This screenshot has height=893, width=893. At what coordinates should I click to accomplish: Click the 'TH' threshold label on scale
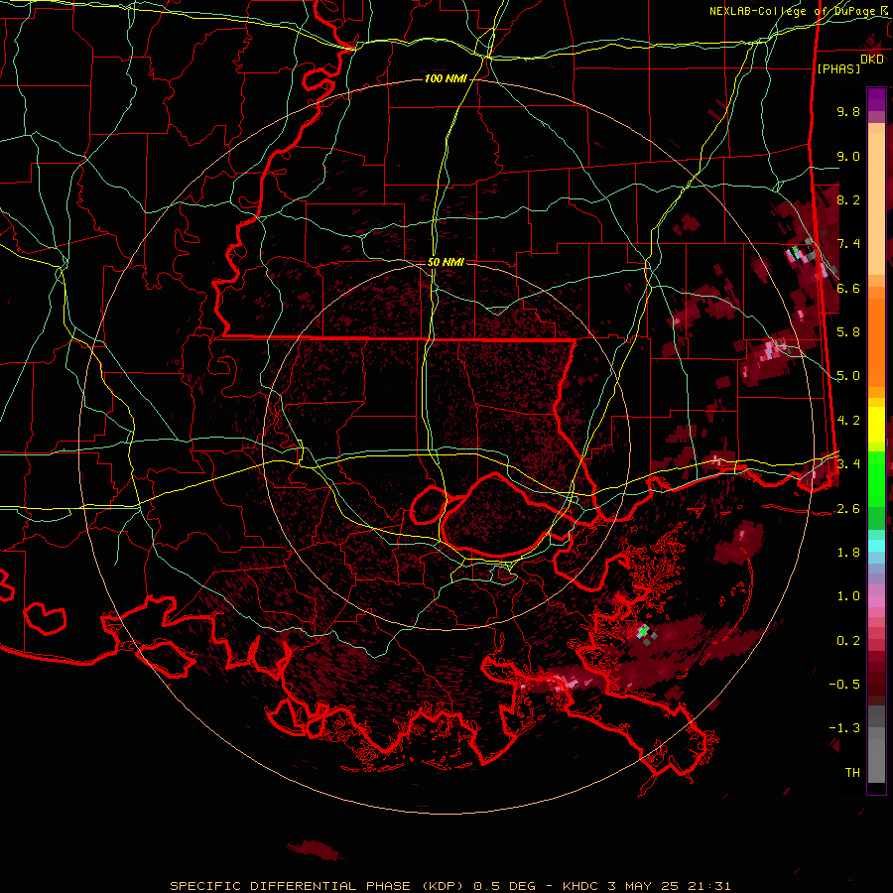coord(852,772)
